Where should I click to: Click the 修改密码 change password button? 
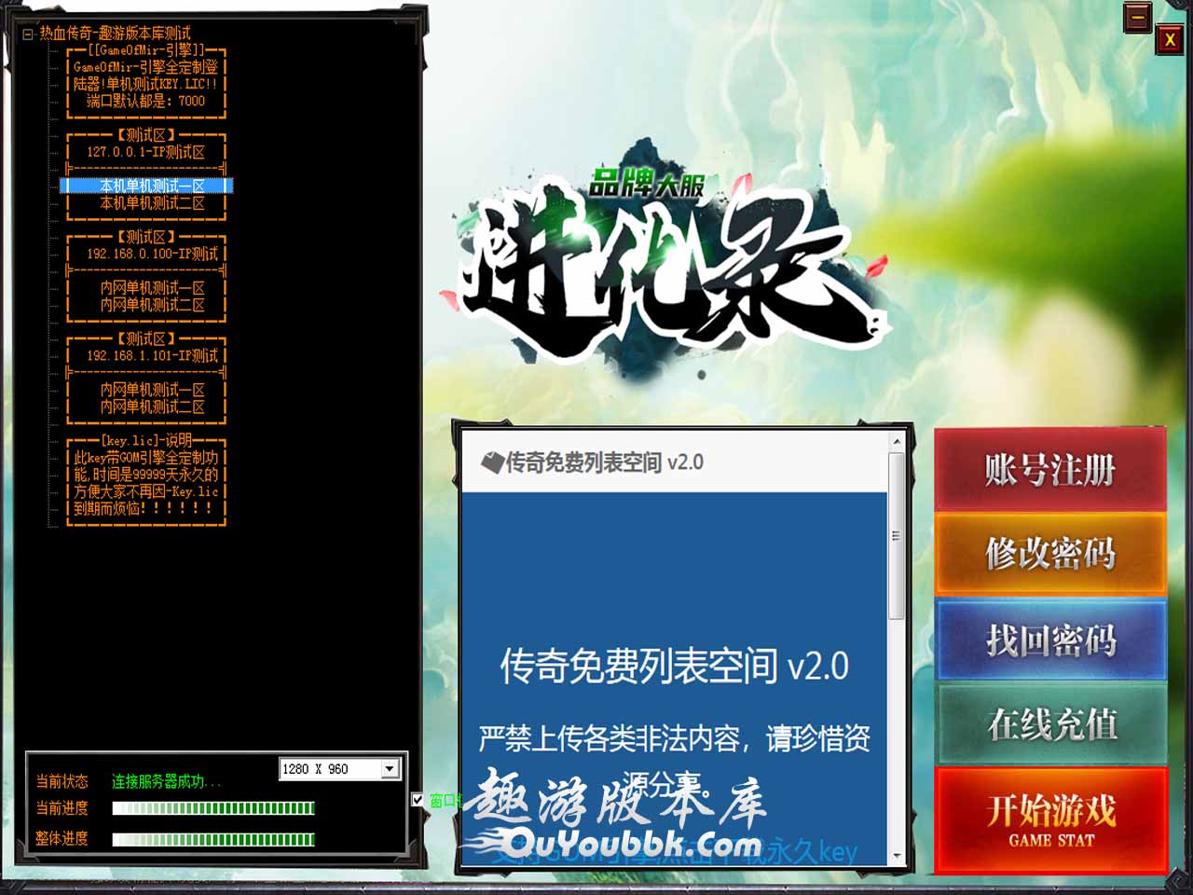tap(1050, 554)
